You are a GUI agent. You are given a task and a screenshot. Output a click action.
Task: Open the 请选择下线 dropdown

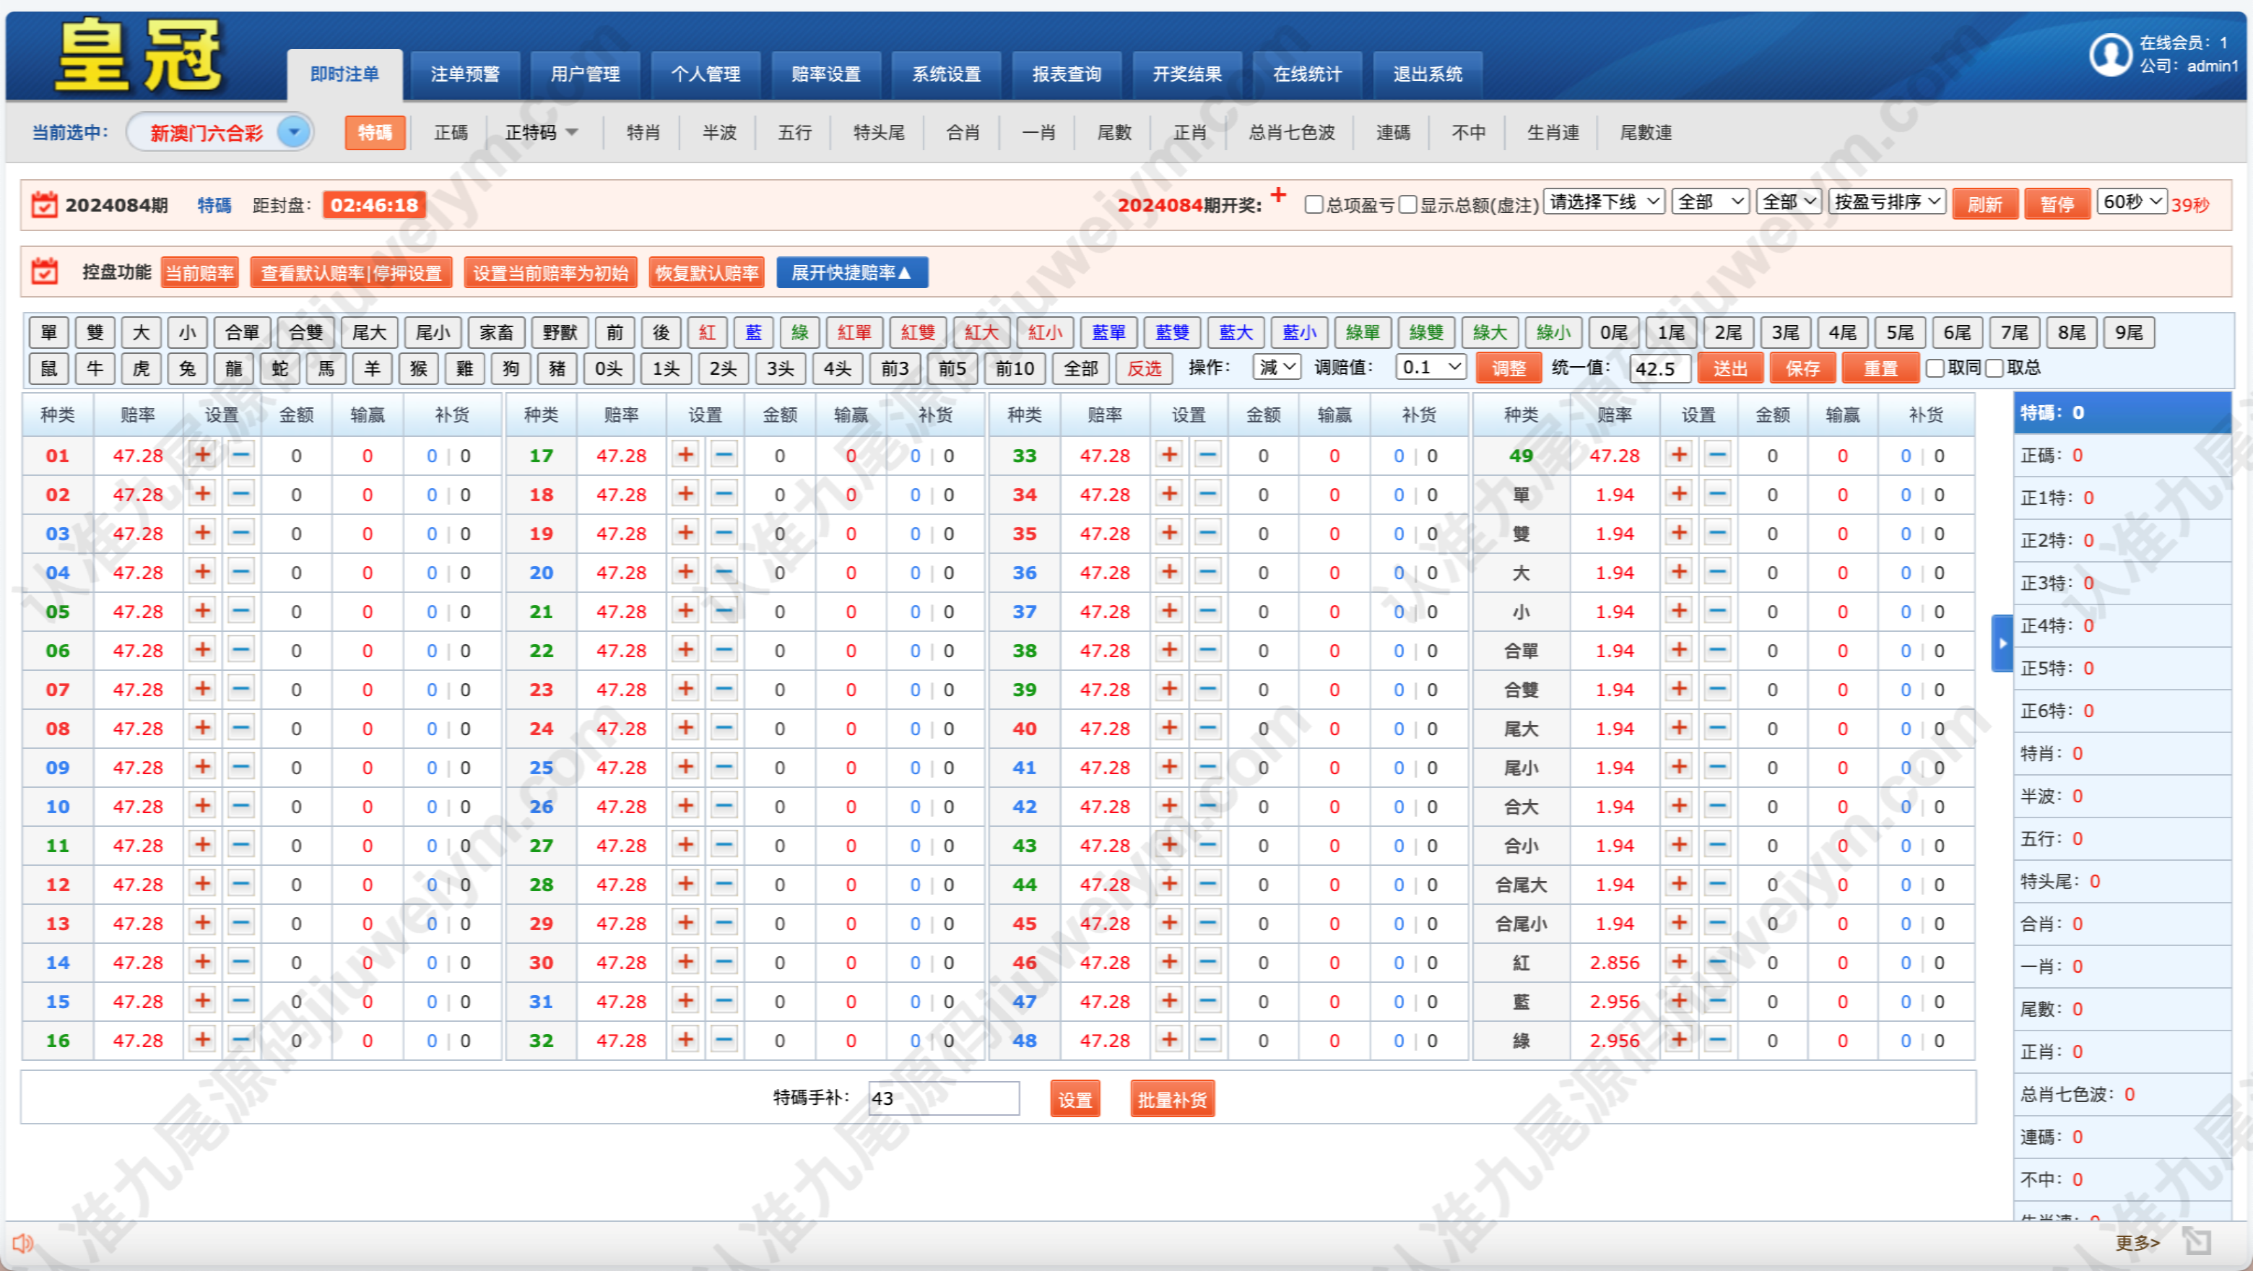[x=1604, y=202]
